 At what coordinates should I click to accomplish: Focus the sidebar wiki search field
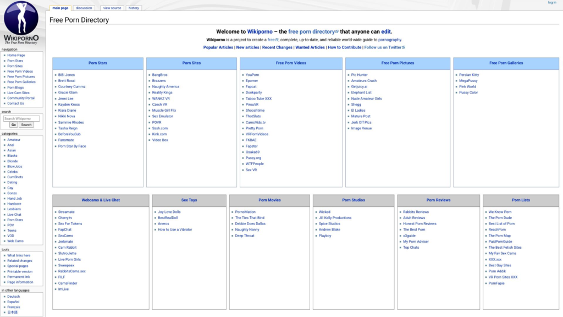tap(21, 119)
